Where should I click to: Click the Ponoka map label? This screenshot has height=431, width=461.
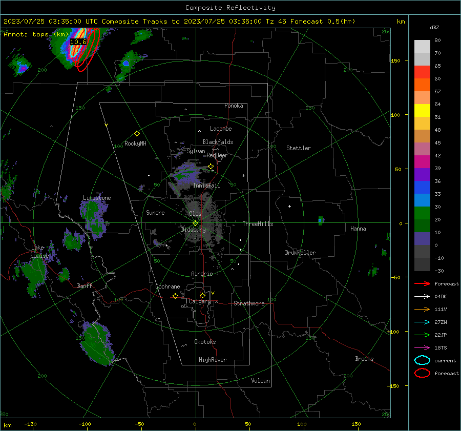tap(234, 106)
